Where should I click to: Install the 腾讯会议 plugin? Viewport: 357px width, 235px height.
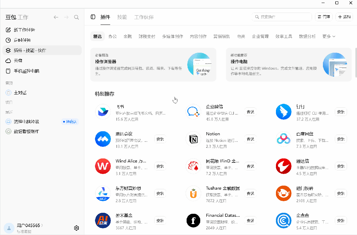click(x=160, y=139)
